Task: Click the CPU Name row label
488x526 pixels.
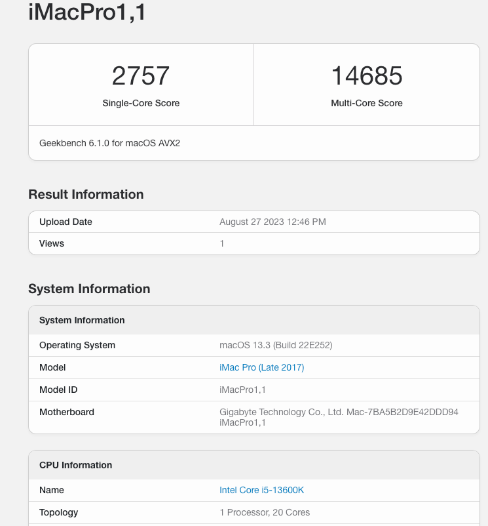Action: coord(52,490)
